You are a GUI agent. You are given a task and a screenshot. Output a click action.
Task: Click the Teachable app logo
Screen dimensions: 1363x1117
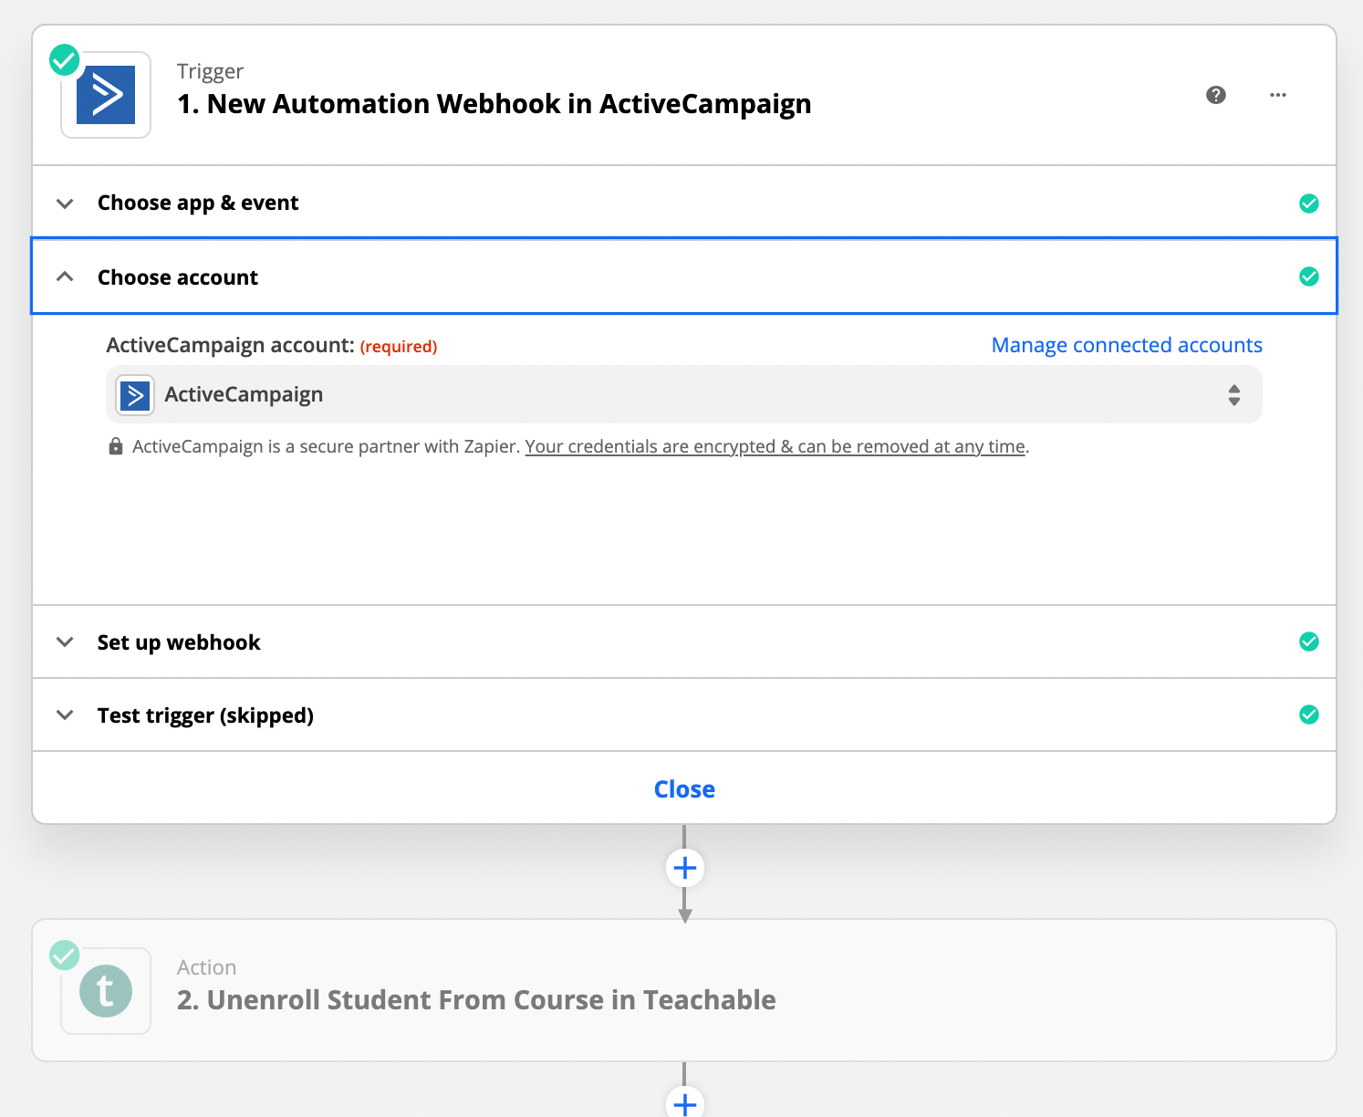click(106, 991)
